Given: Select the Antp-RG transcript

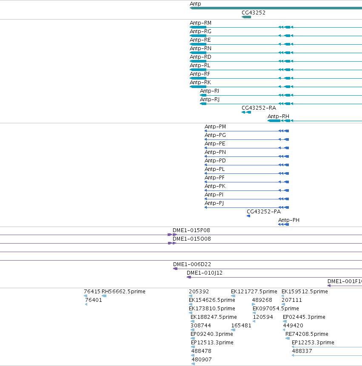Looking at the screenshot, I should click(276, 36).
